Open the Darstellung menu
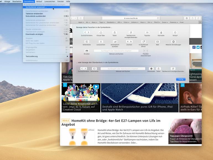The width and height of the screenshot is (213, 160). pos(29,1)
